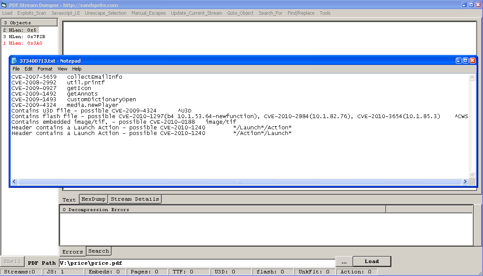Open the Notepad File menu
This screenshot has width=483, height=276.
point(16,69)
